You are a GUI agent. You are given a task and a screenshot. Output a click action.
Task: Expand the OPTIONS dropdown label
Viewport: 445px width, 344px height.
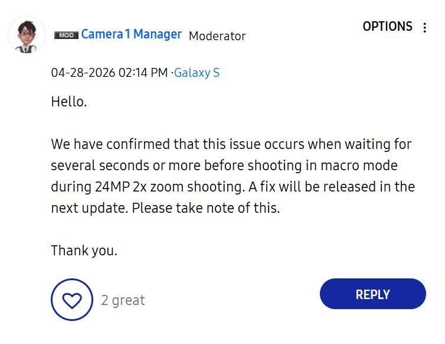[x=387, y=27]
